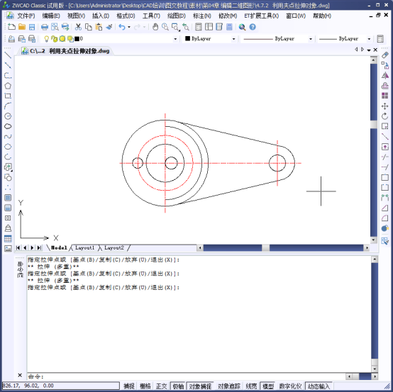
Task: Select the Erase tool icon
Action: coord(385,55)
